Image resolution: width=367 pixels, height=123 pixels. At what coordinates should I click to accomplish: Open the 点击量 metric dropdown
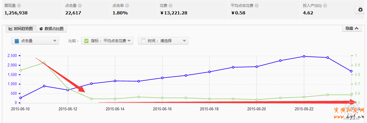tap(35, 41)
